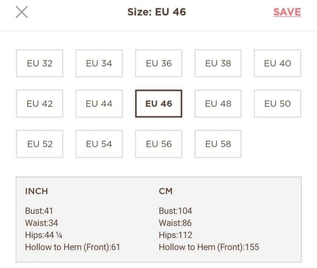This screenshot has height=268, width=317.
Task: Pick the EU 44 size option
Action: coord(99,104)
